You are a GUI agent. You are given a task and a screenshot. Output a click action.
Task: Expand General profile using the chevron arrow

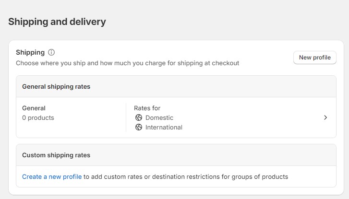point(325,117)
